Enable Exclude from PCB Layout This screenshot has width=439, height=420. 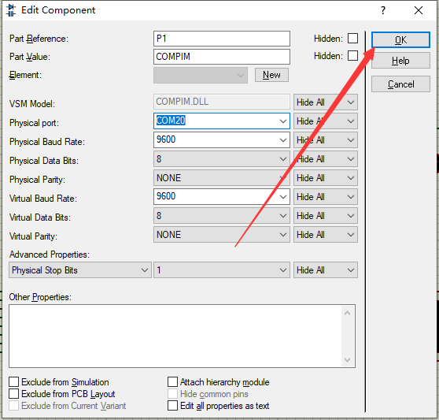pos(13,394)
